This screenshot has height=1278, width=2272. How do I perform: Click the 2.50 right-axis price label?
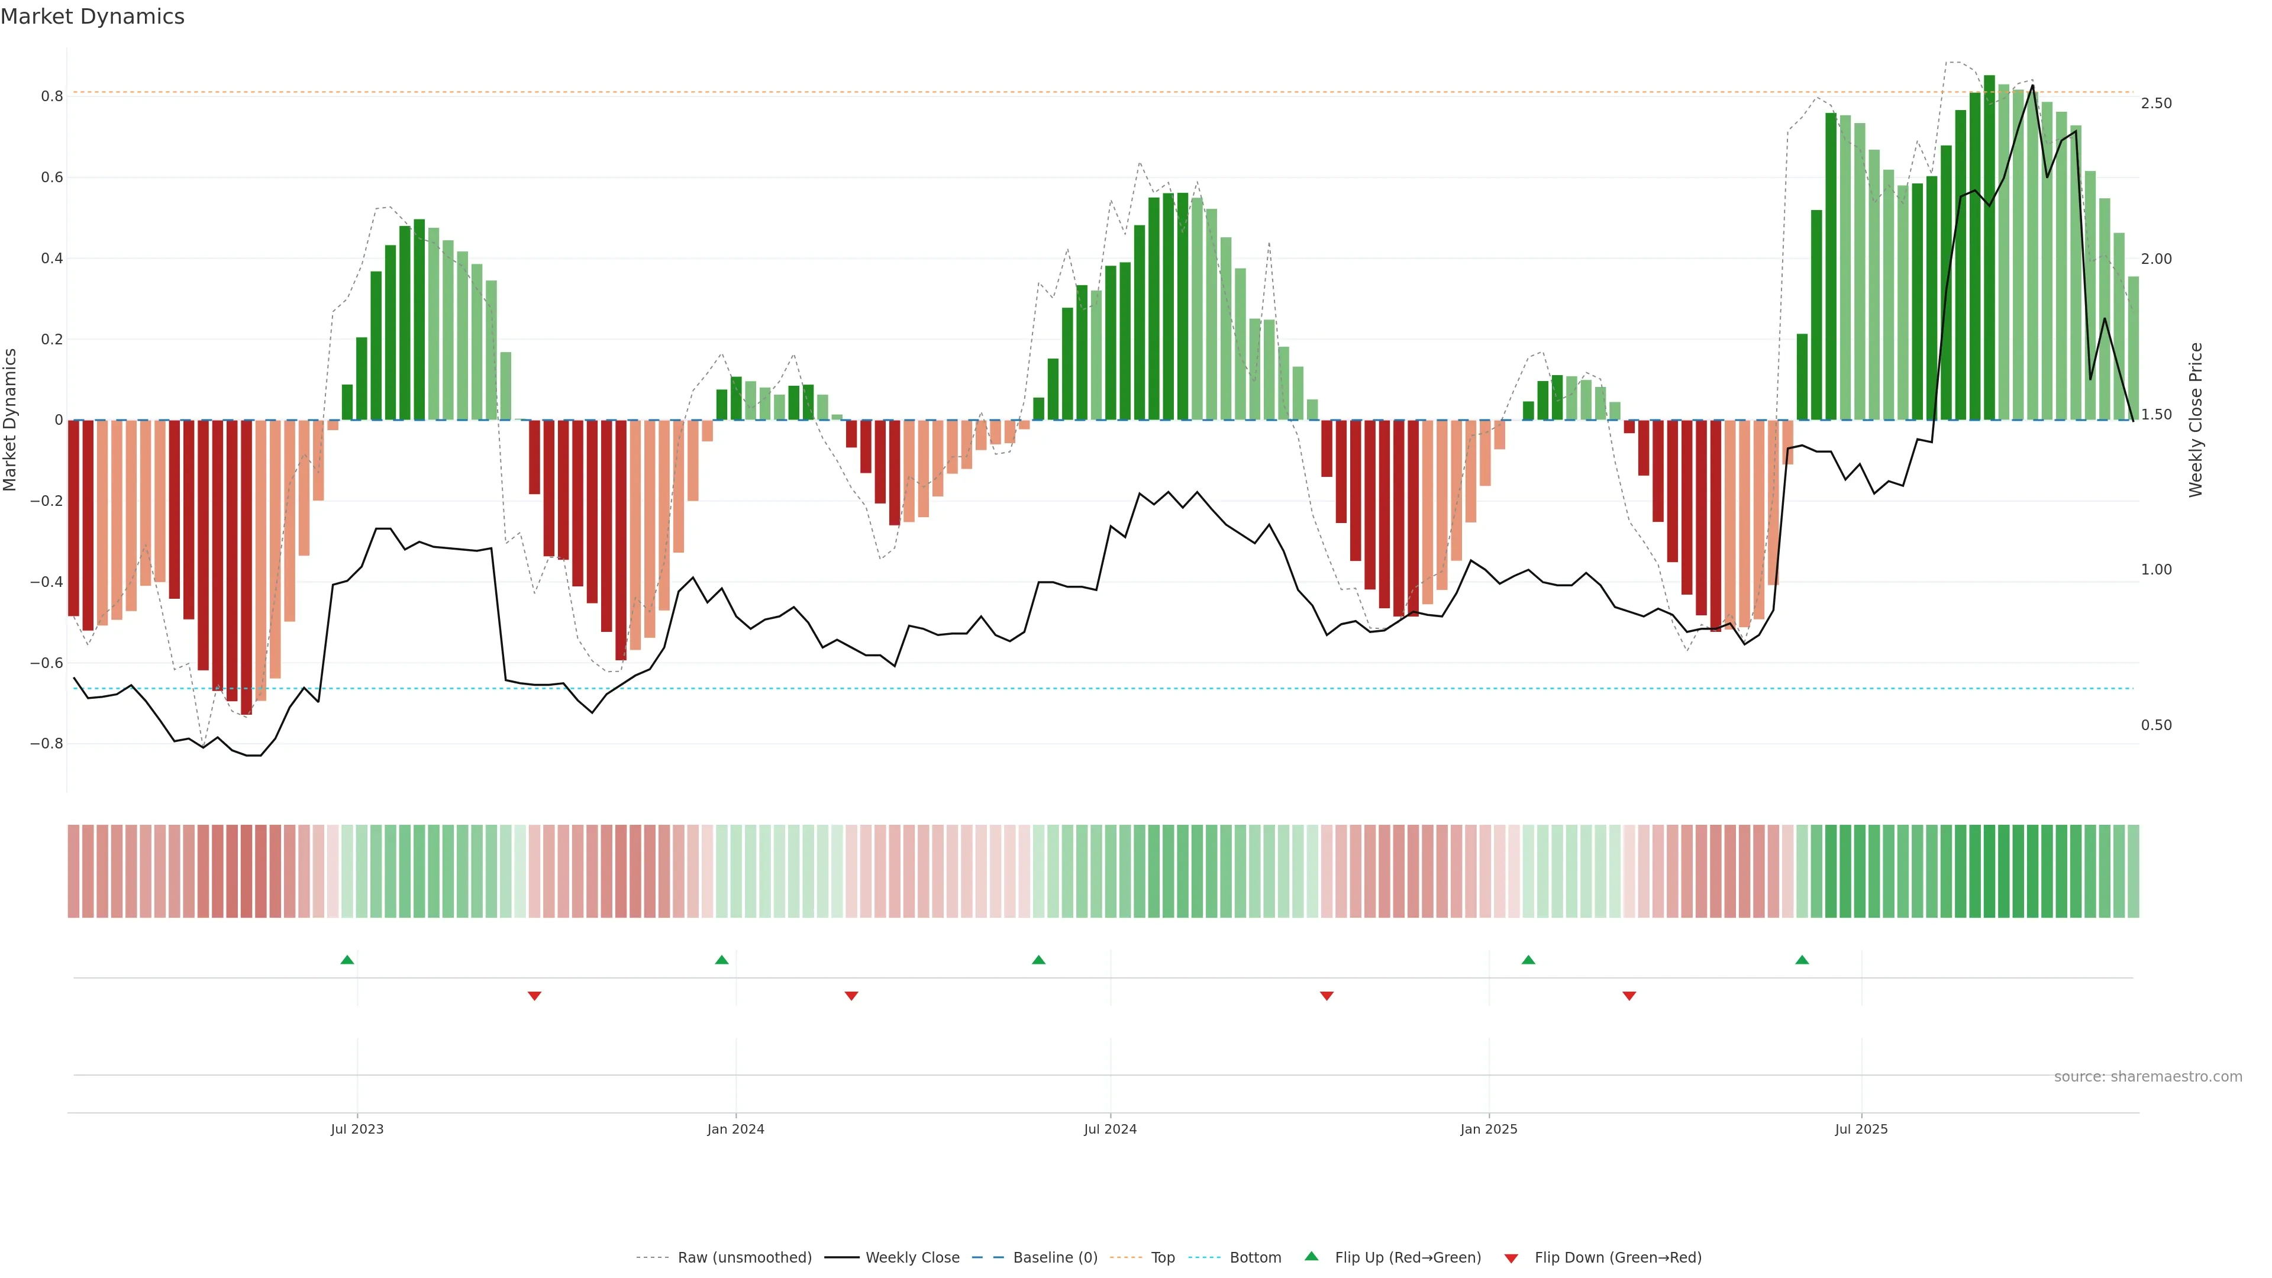pos(2155,103)
